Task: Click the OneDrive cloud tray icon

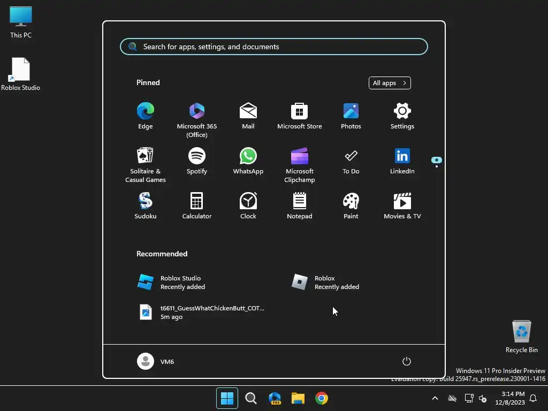Action: tap(452, 398)
